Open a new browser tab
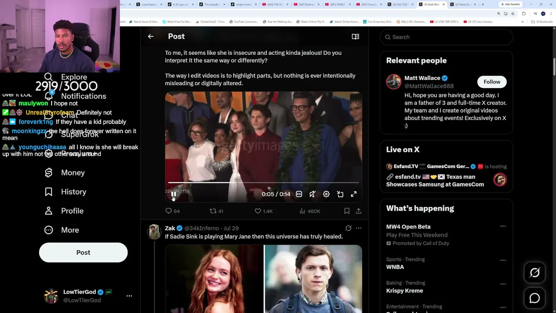This screenshot has width=556, height=313. pos(482,4)
